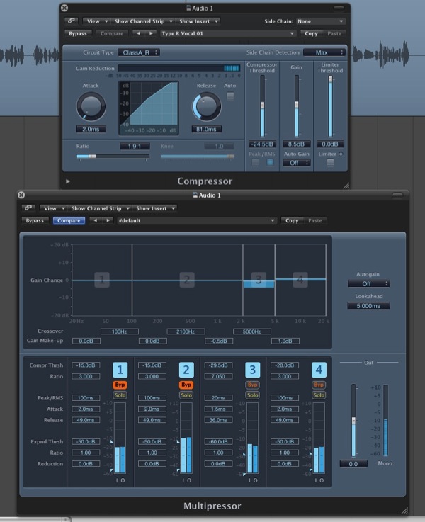Toggle band 4 number button
Image resolution: width=425 pixels, height=522 pixels.
(x=319, y=370)
